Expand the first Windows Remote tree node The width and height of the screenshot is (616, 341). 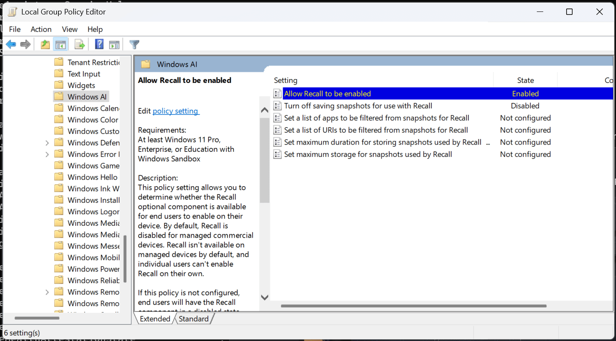47,292
